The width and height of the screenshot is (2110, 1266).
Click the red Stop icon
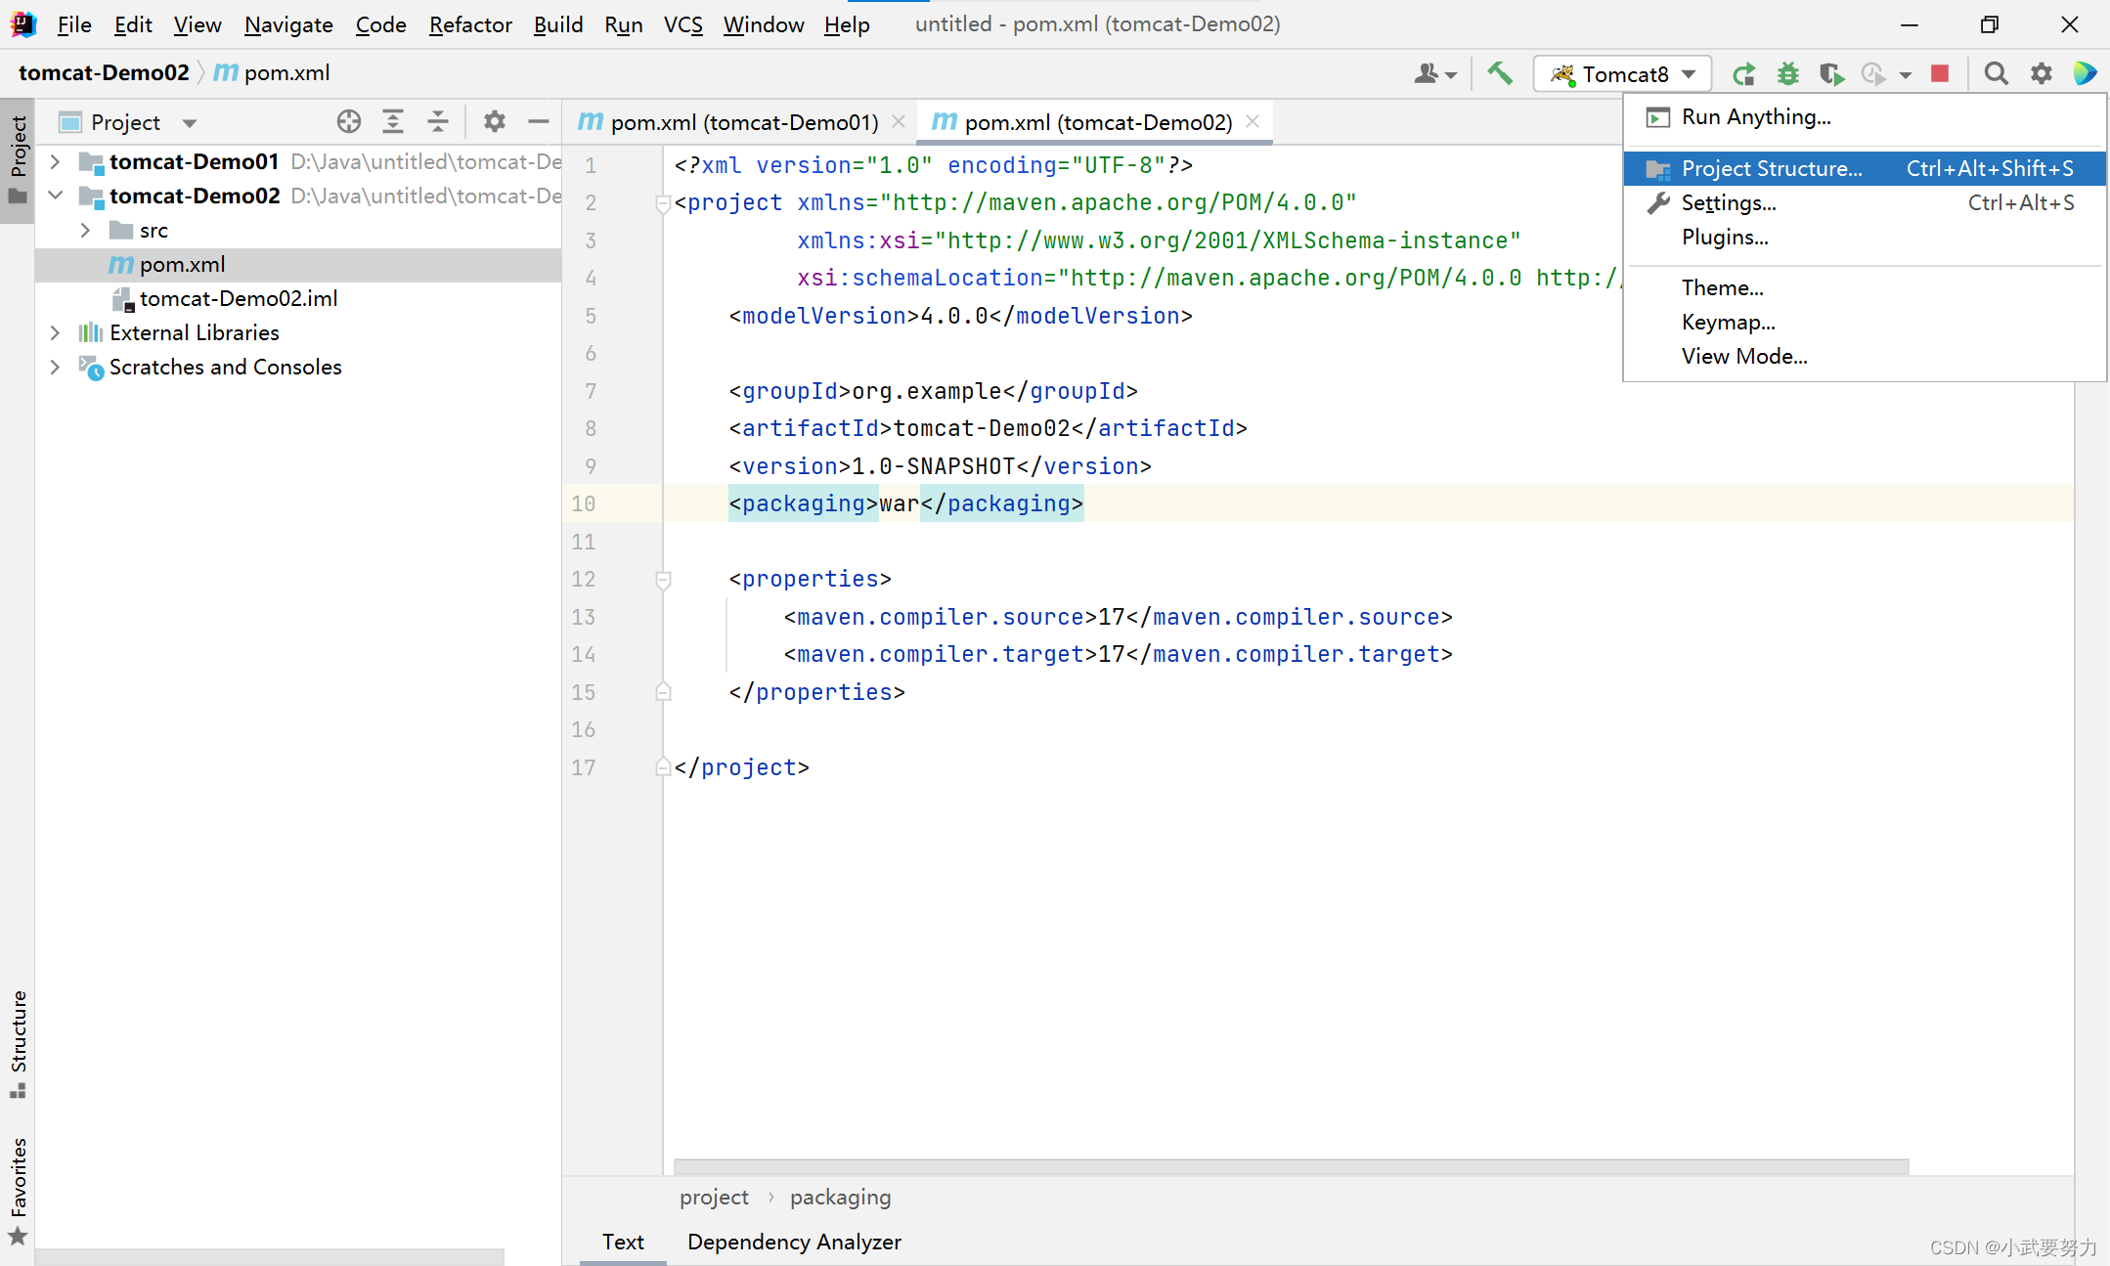pyautogui.click(x=1941, y=73)
